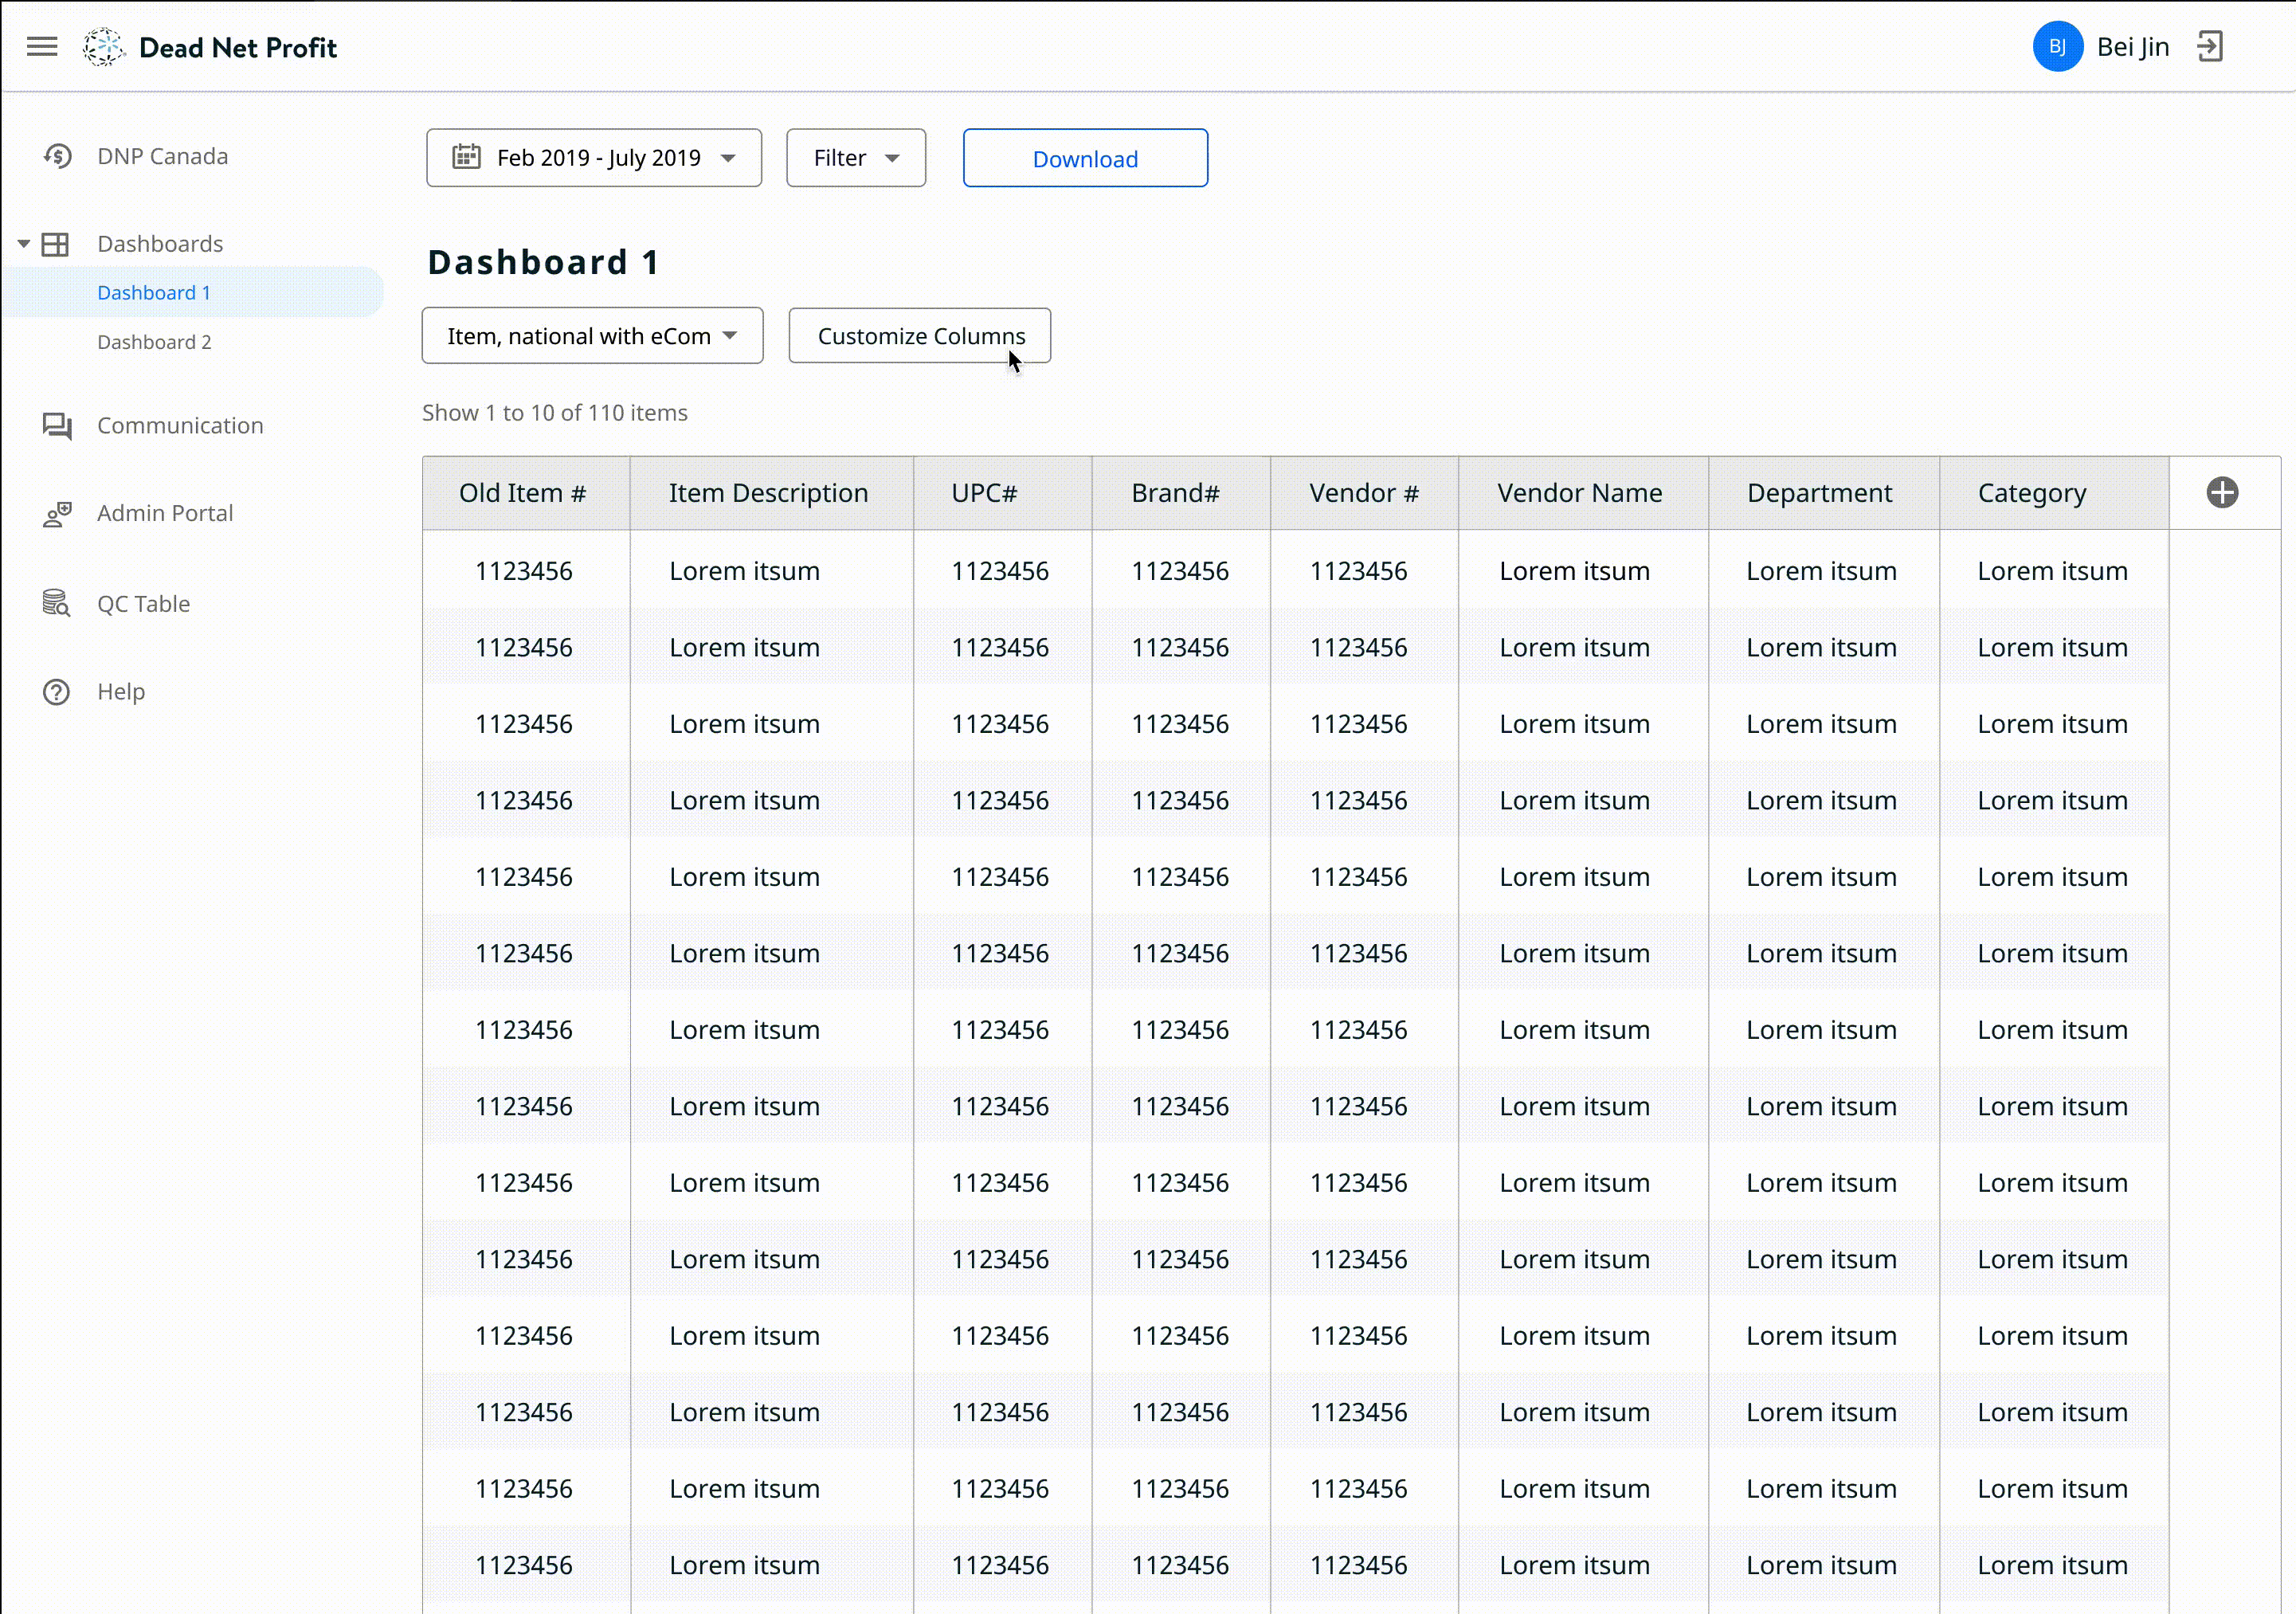Click the Download button

[1085, 159]
